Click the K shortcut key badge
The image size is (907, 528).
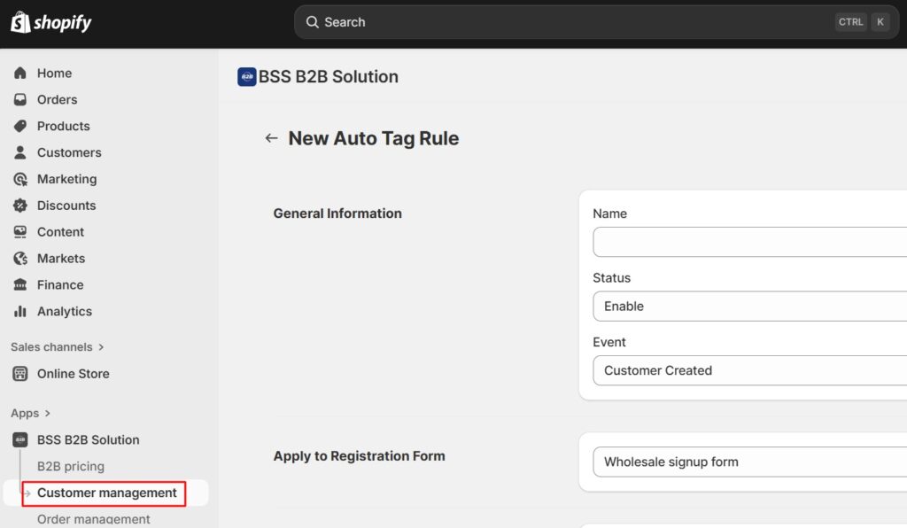click(x=880, y=22)
